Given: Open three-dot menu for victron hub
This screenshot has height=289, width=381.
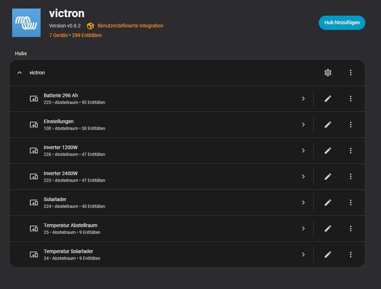Looking at the screenshot, I should pos(350,73).
